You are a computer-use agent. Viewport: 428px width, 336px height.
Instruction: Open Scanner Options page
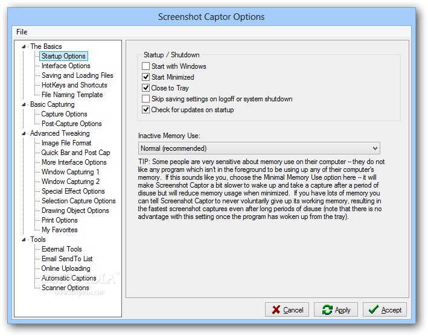(65, 288)
